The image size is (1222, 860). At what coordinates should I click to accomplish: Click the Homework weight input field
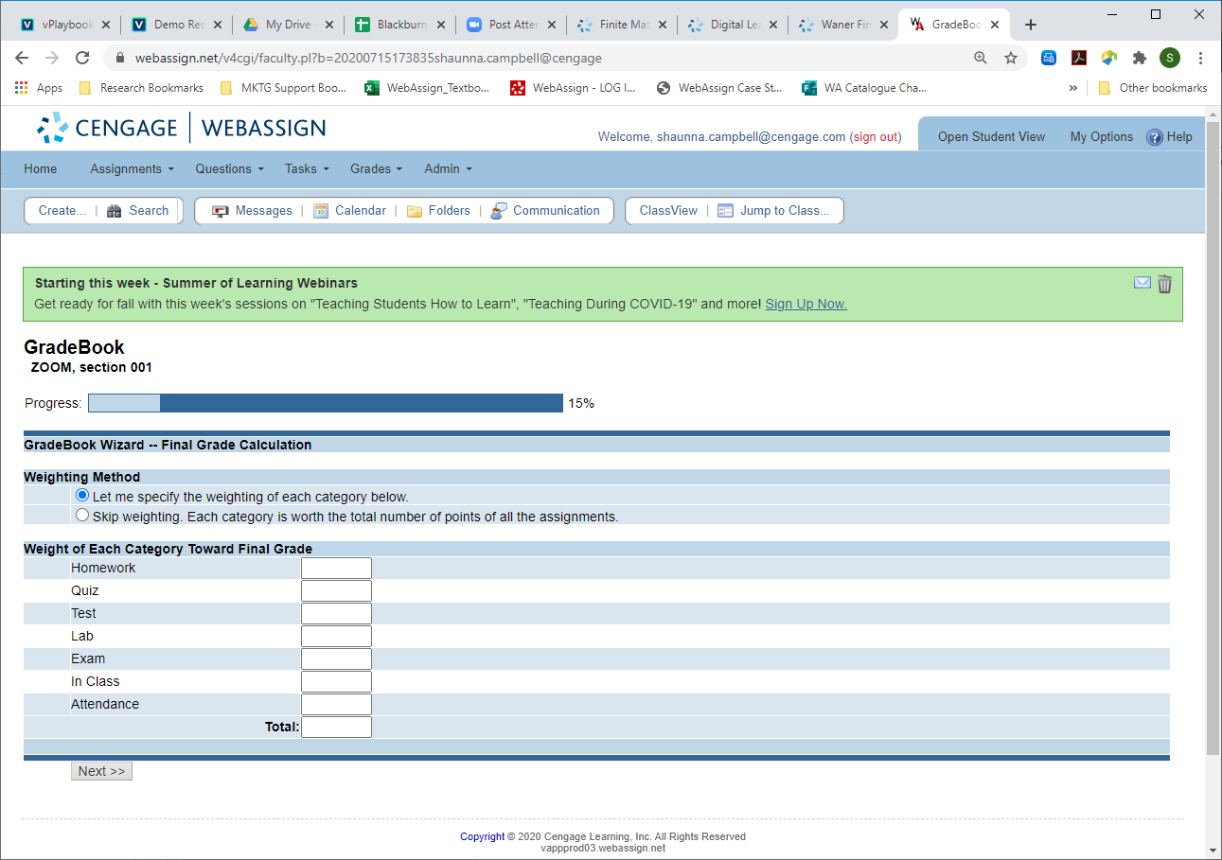coord(336,568)
